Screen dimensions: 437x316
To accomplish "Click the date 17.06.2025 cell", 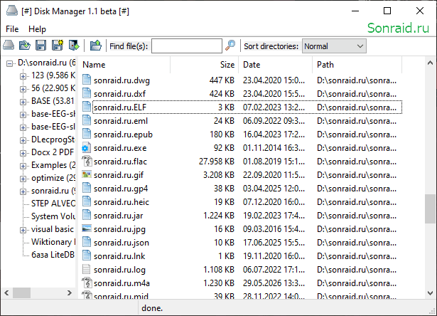I will coord(274,242).
